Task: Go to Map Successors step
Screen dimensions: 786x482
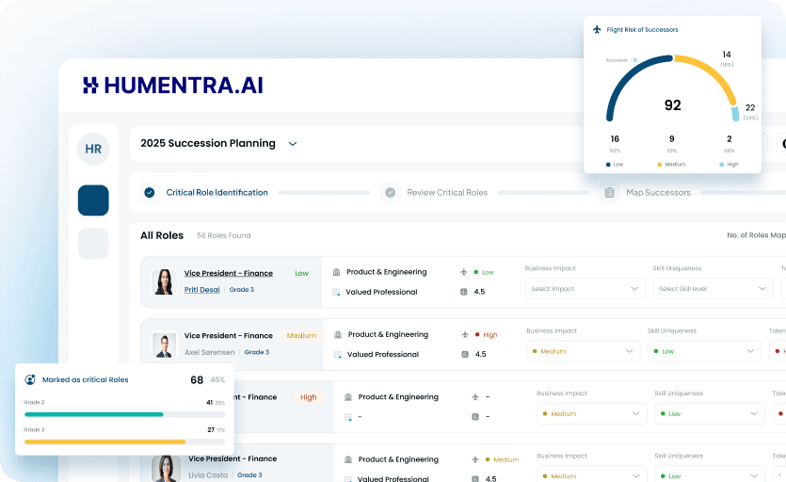Action: (658, 193)
